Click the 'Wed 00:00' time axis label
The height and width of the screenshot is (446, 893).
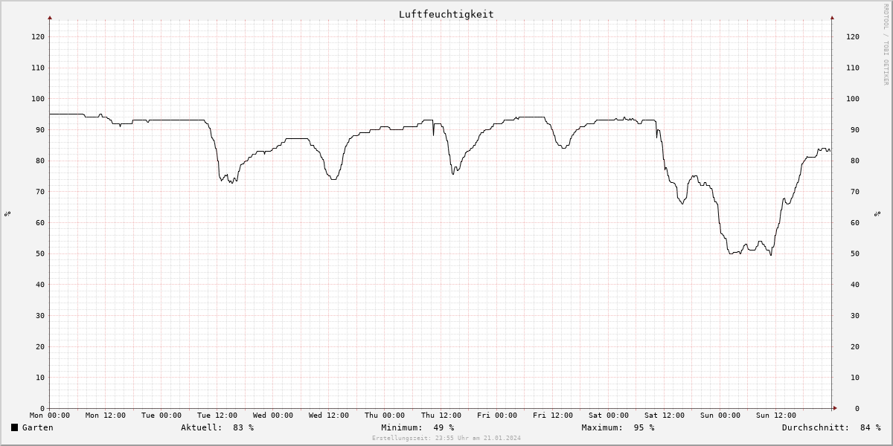[x=273, y=416]
